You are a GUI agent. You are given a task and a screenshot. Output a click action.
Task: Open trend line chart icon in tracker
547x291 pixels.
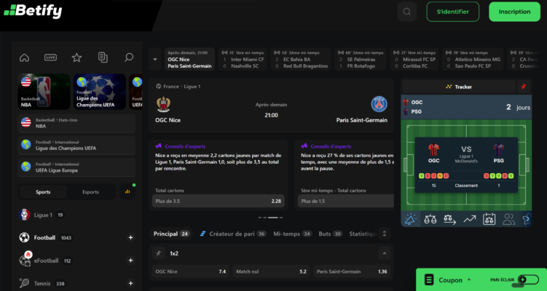tap(470, 219)
